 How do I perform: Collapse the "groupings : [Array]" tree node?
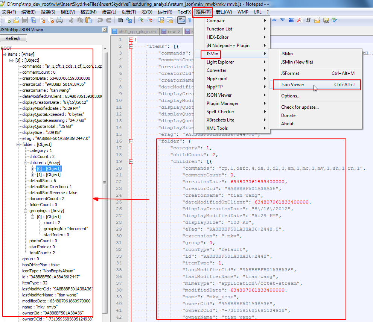26,211
